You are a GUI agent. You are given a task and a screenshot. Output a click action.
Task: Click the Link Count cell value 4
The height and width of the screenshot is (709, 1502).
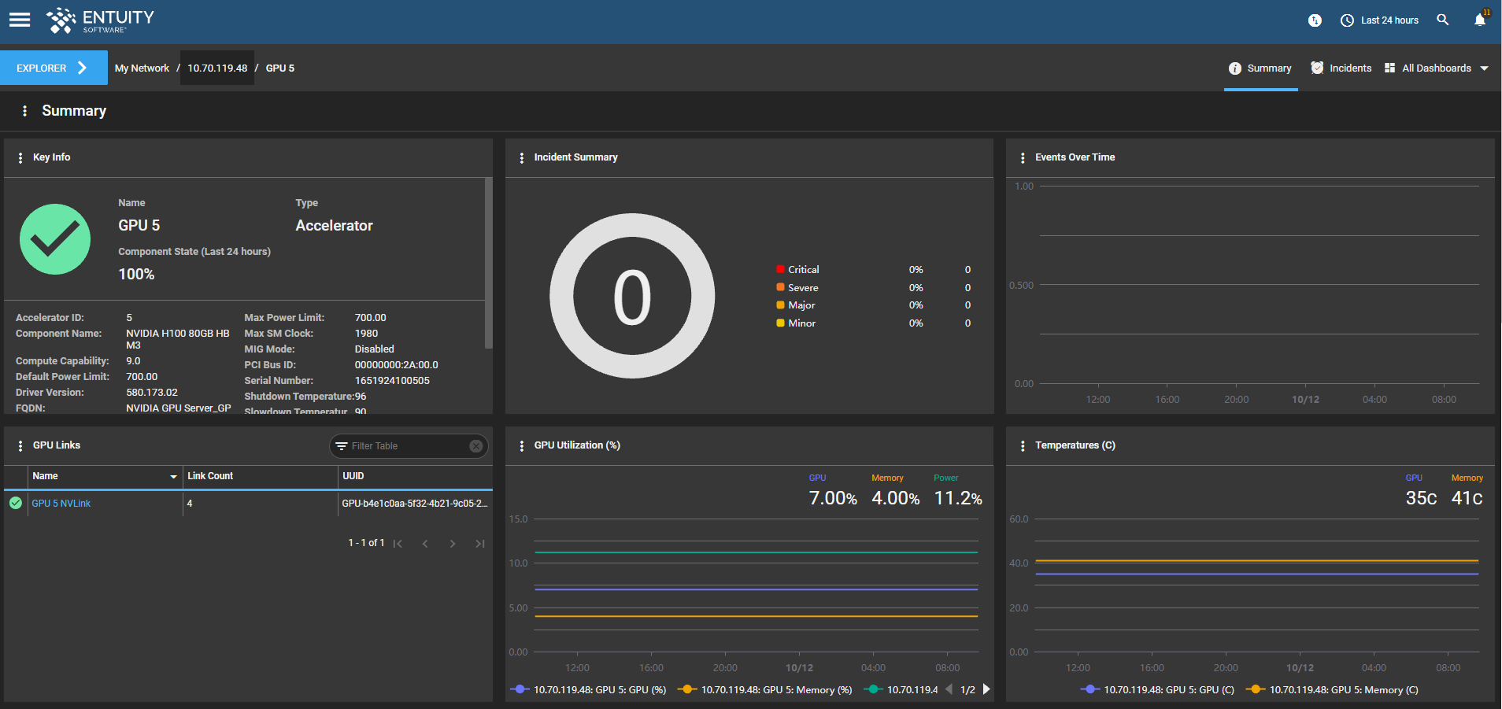(190, 504)
